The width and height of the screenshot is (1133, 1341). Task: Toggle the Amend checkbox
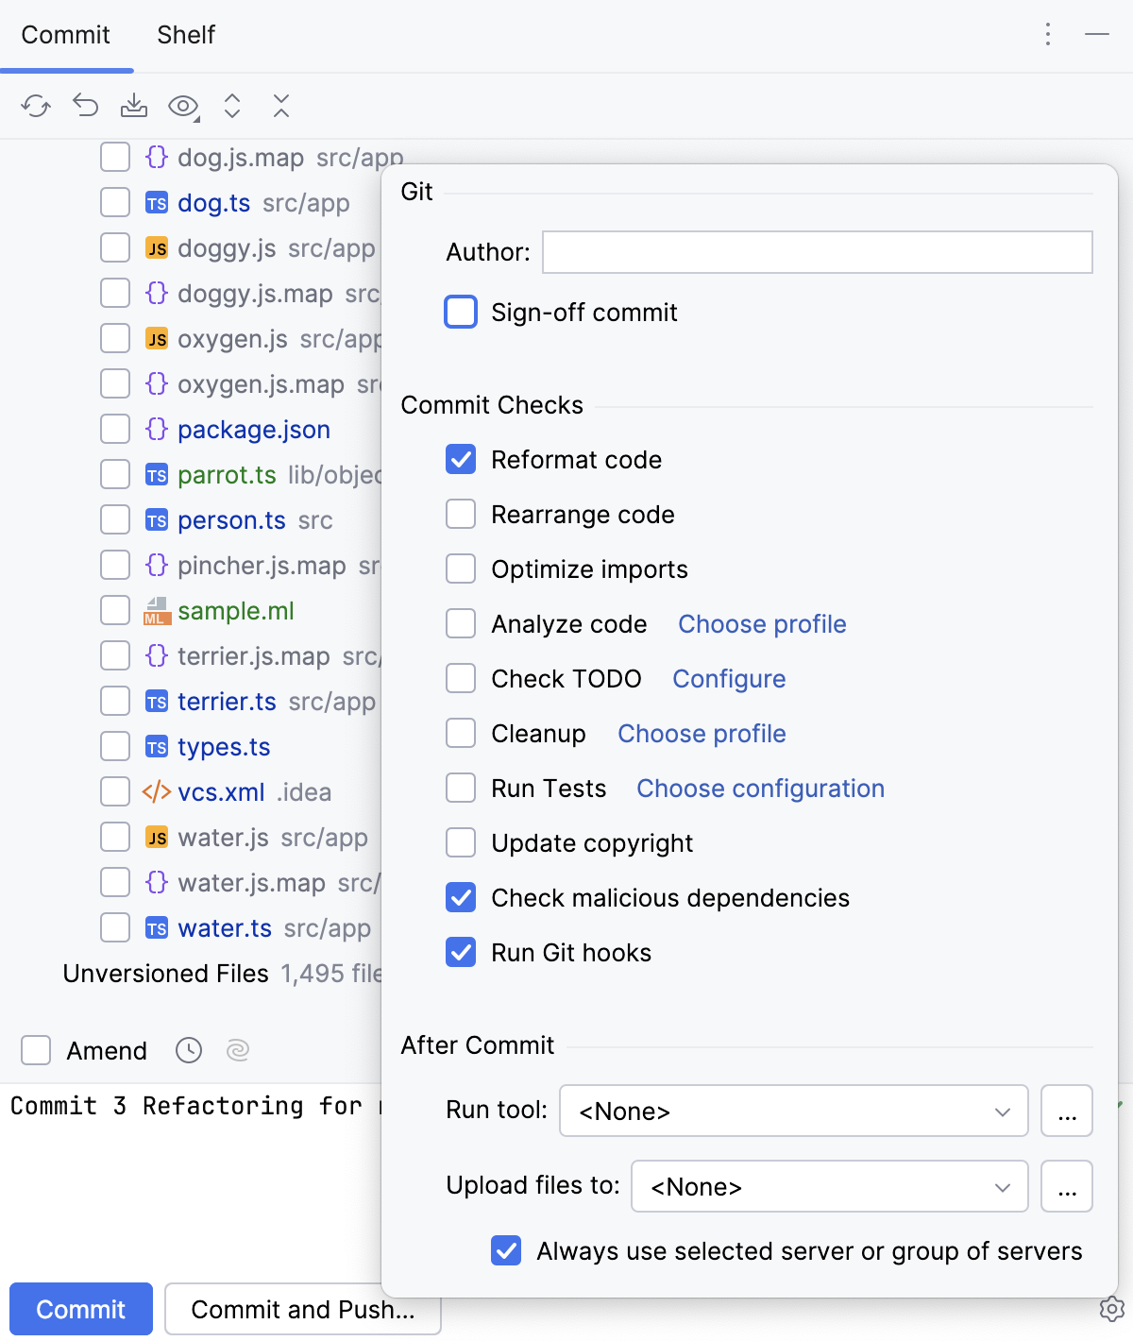35,1050
